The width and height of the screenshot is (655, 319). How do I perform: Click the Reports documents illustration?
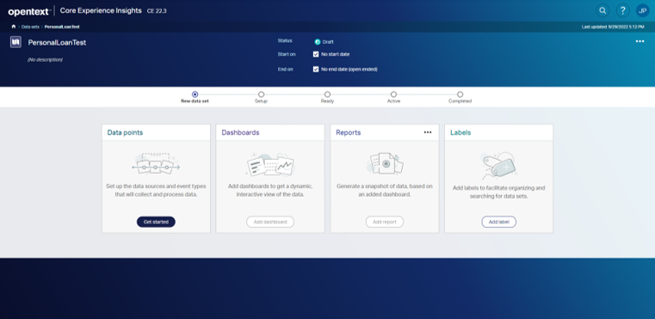point(385,163)
